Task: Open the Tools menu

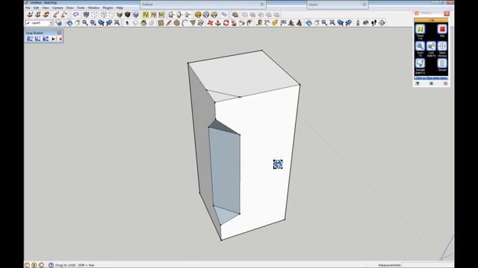Action: [x=81, y=7]
